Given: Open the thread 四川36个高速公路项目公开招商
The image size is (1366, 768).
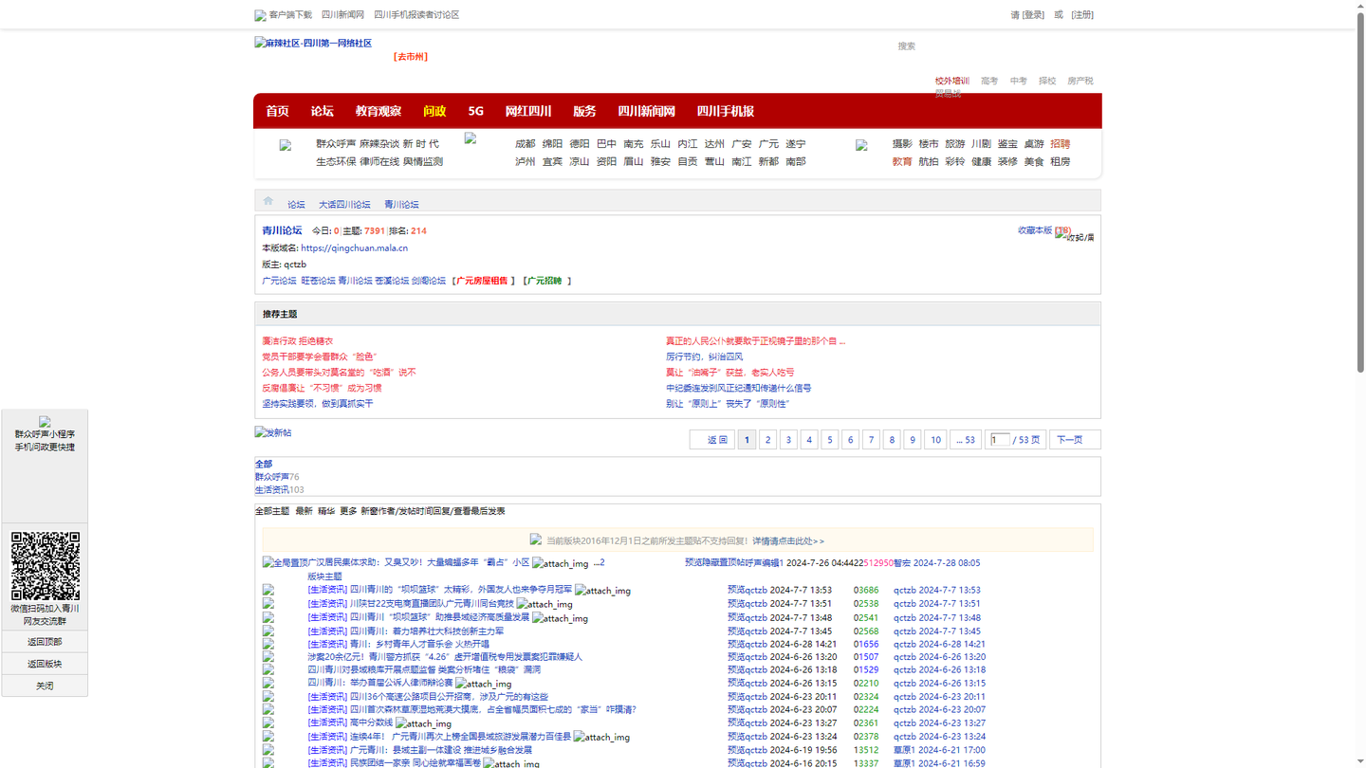Looking at the screenshot, I should (x=449, y=697).
